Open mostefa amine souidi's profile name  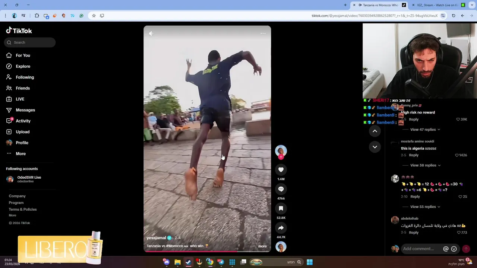(x=417, y=141)
